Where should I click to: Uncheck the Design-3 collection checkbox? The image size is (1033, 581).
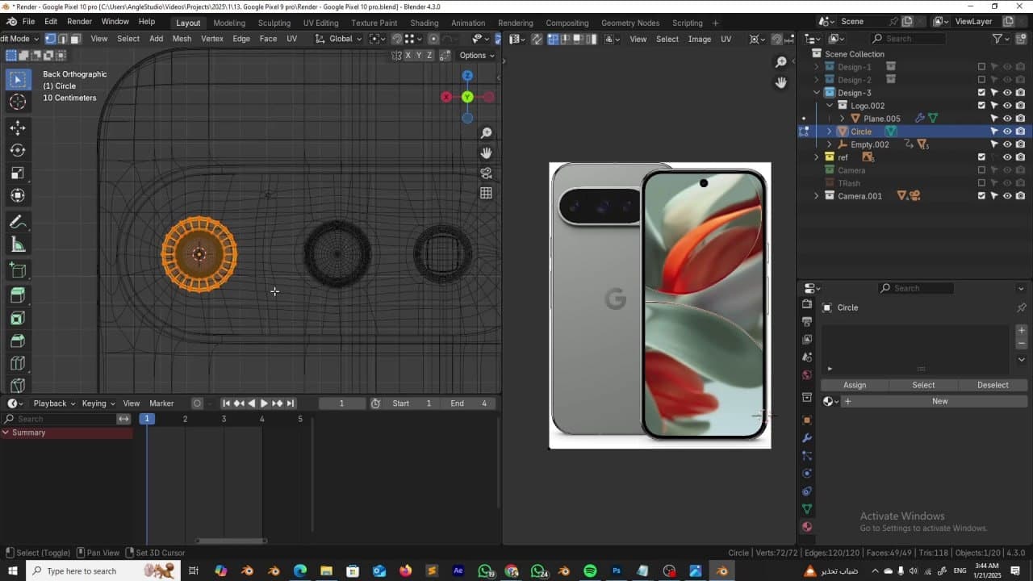[x=981, y=93]
